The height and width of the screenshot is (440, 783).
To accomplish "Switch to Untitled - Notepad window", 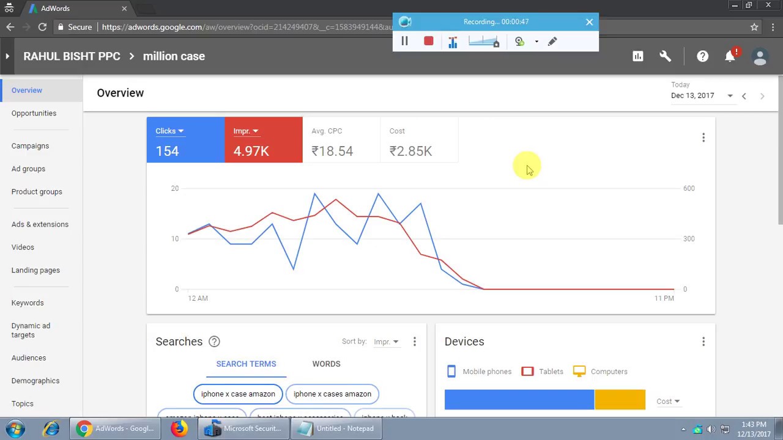I will tap(336, 428).
